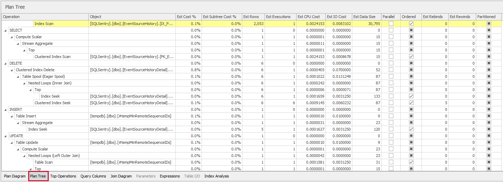Sort by Est CPU Cost column header
Viewport: 503px width, 182px height.
tap(311, 17)
